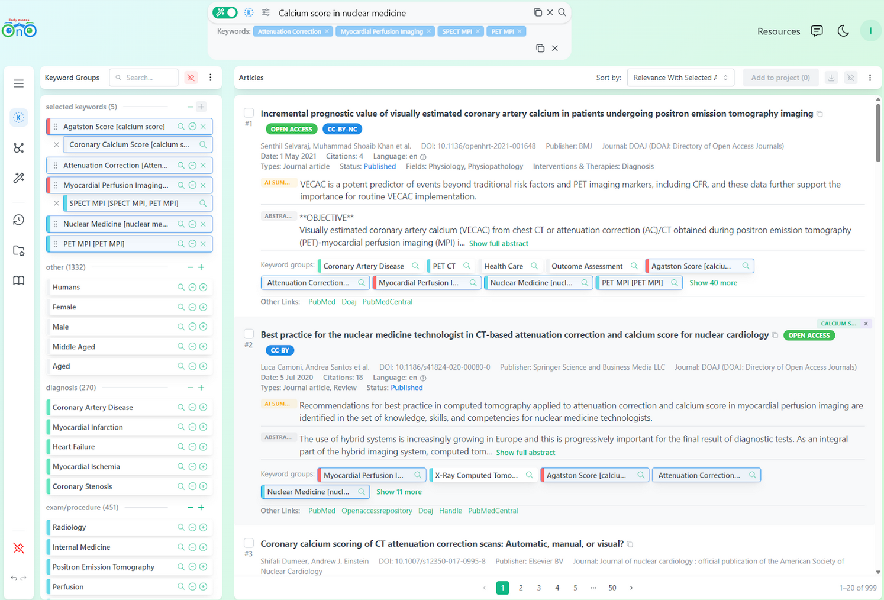Collapse the diagnosis keyword group
The width and height of the screenshot is (884, 600).
pos(190,388)
